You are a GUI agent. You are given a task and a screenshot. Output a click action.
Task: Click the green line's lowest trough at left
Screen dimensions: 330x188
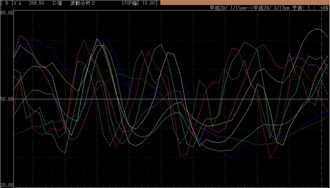65,153
